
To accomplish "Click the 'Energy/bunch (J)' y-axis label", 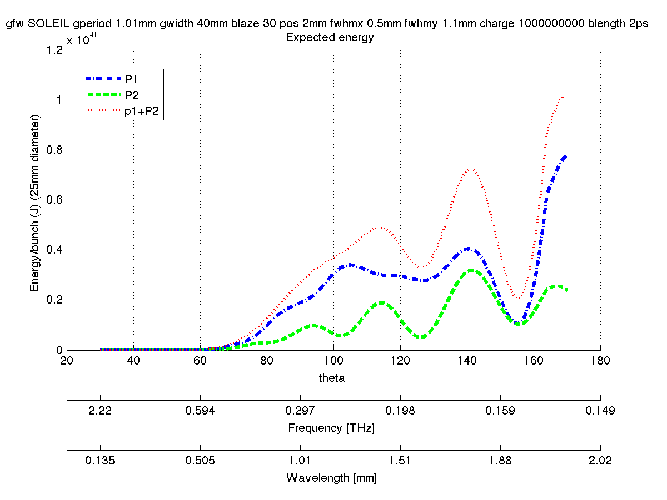I will [36, 203].
